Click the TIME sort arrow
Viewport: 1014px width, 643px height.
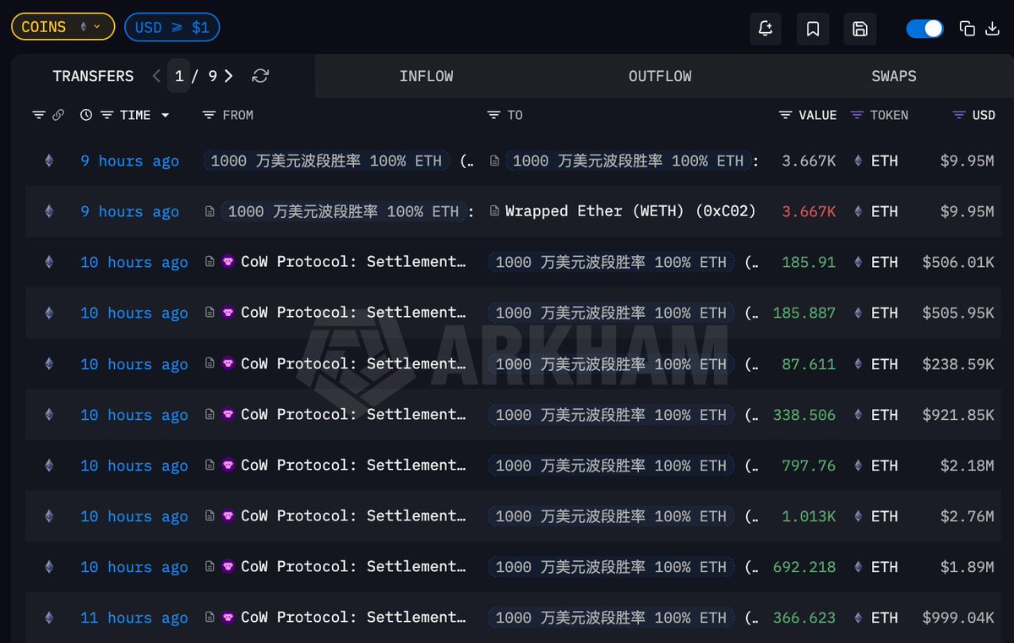165,115
